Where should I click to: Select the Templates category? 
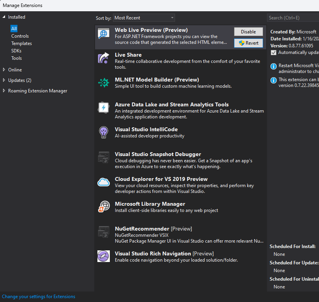(22, 43)
